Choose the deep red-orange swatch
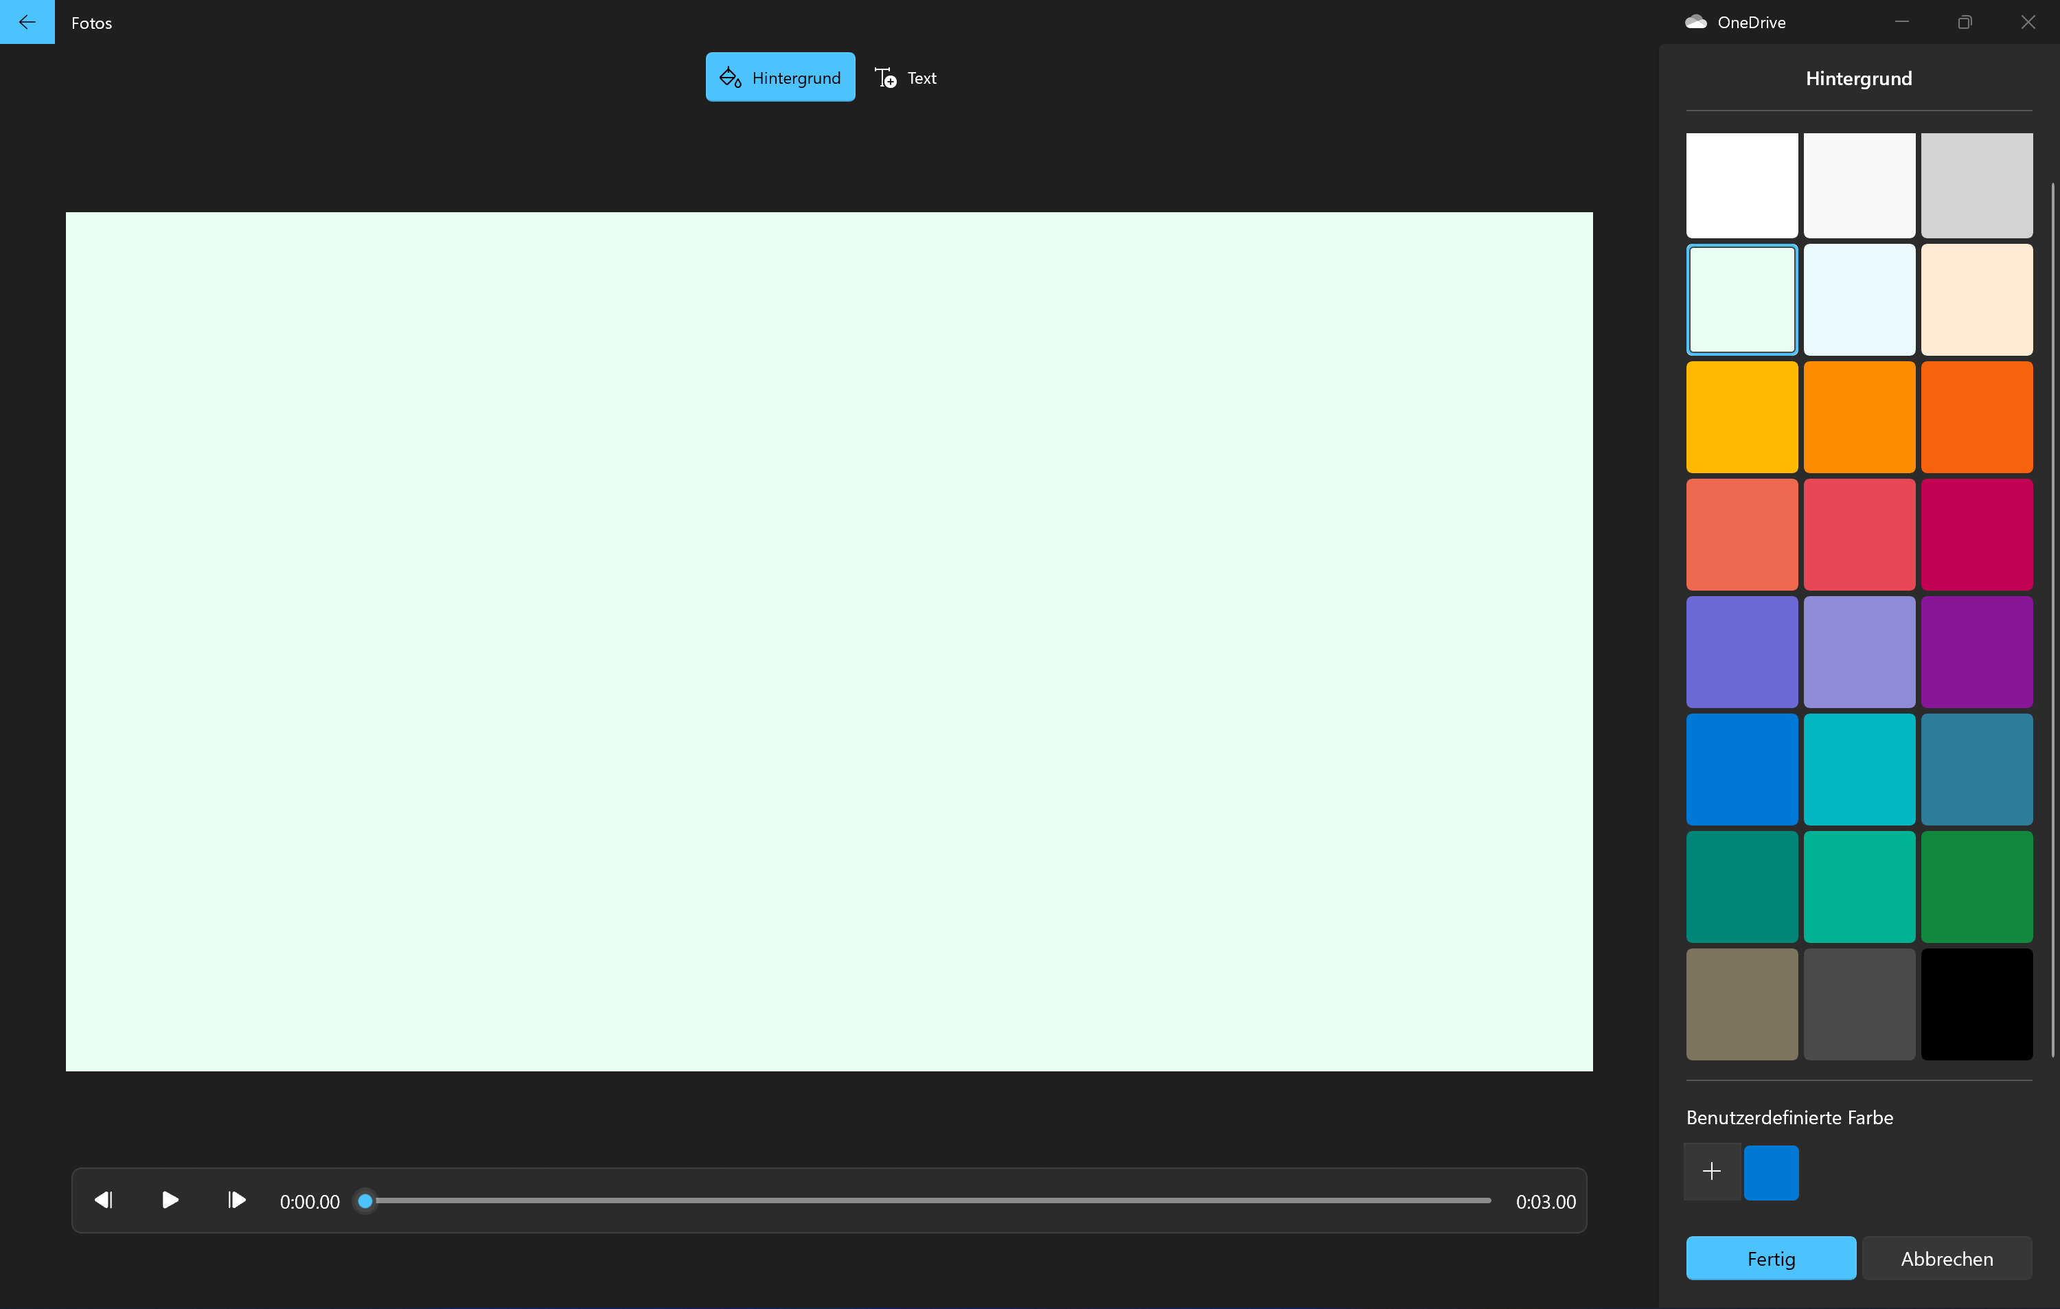 coord(1976,417)
